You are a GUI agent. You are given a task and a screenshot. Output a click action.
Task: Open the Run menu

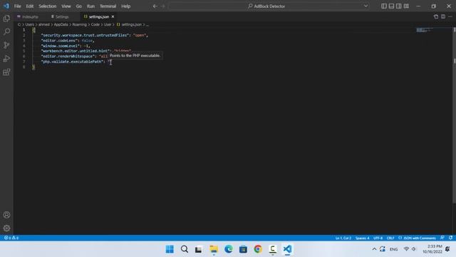point(90,6)
